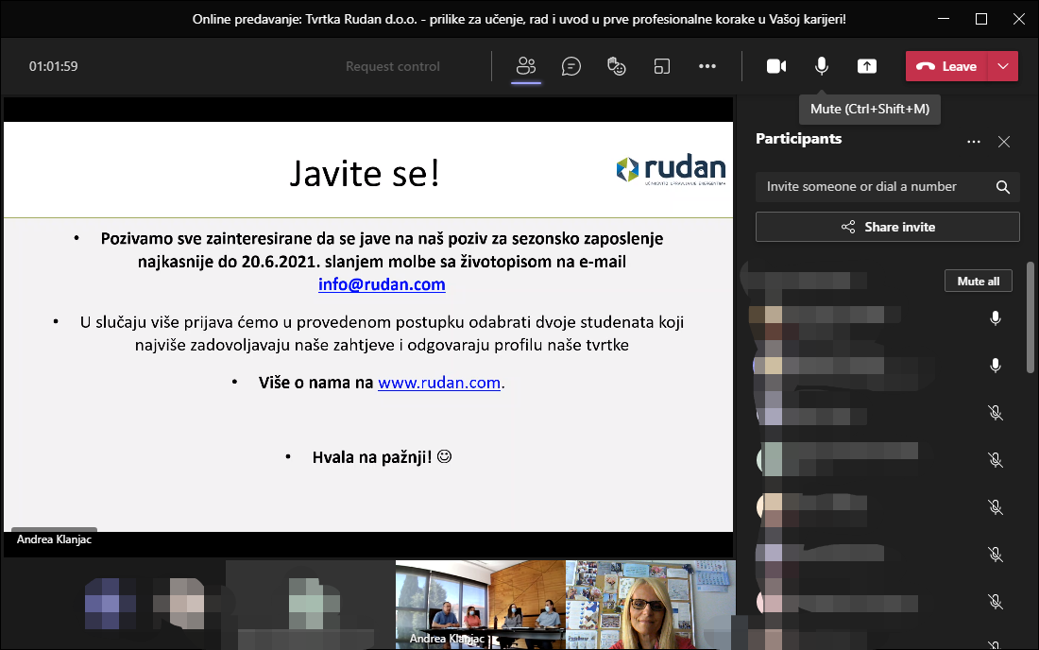Screen dimensions: 1039x650
Task: Expand the dropdown arrow beside Leave
Action: [1003, 66]
